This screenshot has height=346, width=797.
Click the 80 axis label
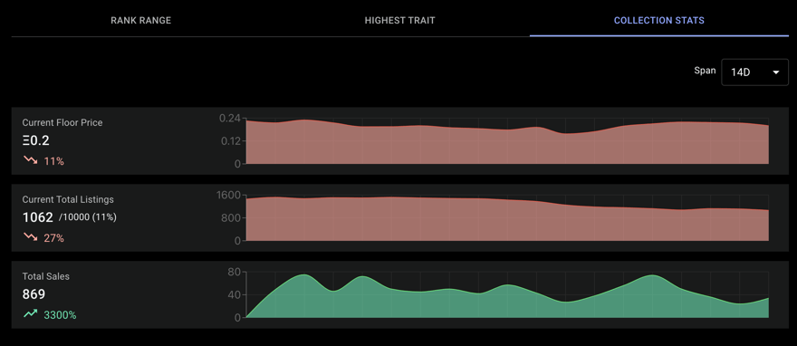pyautogui.click(x=234, y=273)
